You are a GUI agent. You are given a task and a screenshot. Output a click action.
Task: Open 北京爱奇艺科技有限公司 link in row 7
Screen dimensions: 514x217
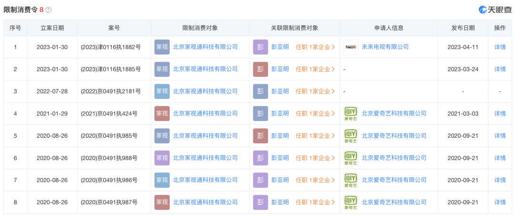click(394, 180)
